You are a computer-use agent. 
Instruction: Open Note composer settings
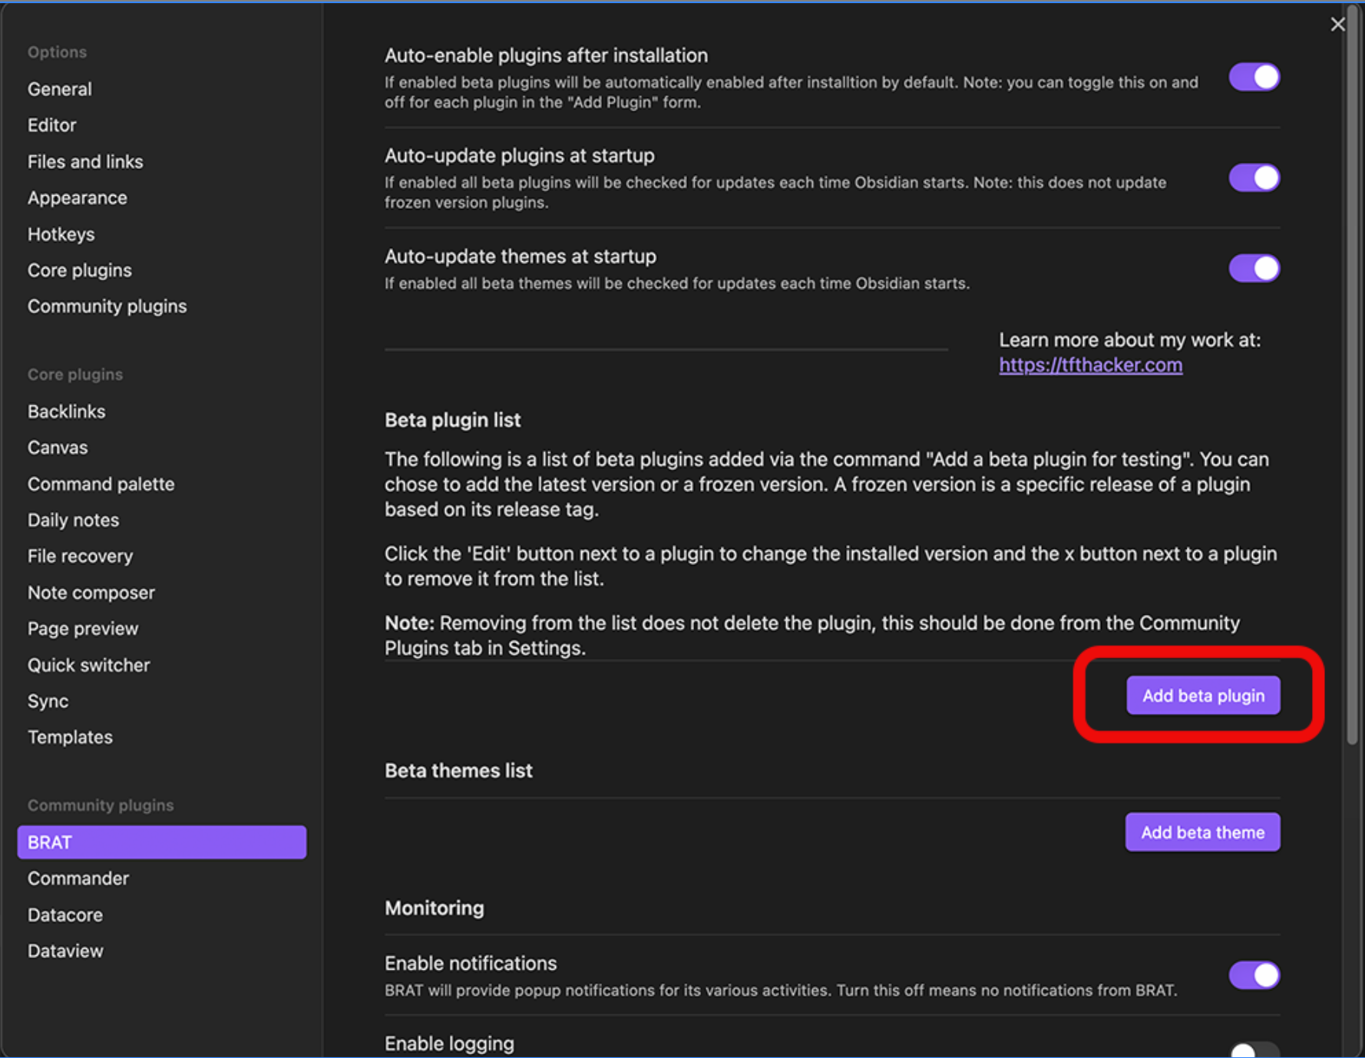coord(91,593)
